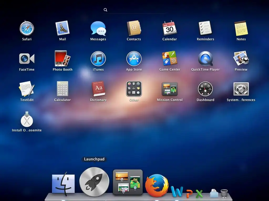Open Dashboard
Viewport: 269px width, 201px height.
click(x=205, y=89)
